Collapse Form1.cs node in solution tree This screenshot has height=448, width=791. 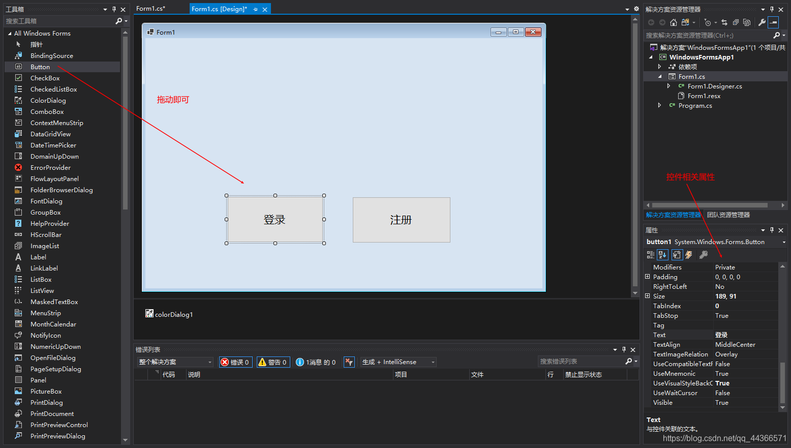[x=660, y=76]
